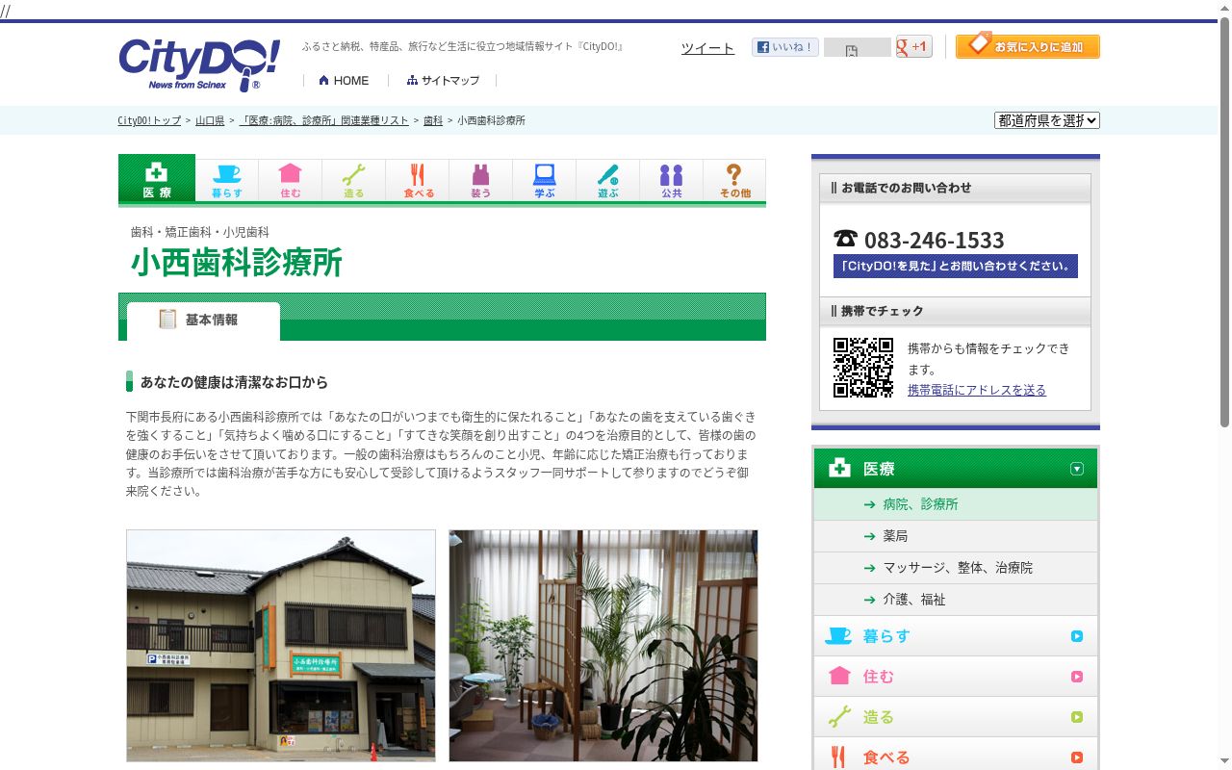
Task: Open the 暮らす category icon
Action: pos(227,180)
